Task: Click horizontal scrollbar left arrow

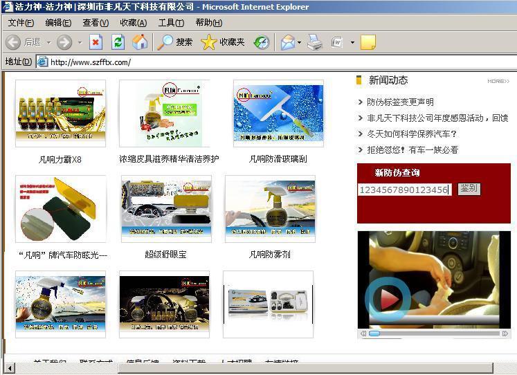Action: click(10, 368)
